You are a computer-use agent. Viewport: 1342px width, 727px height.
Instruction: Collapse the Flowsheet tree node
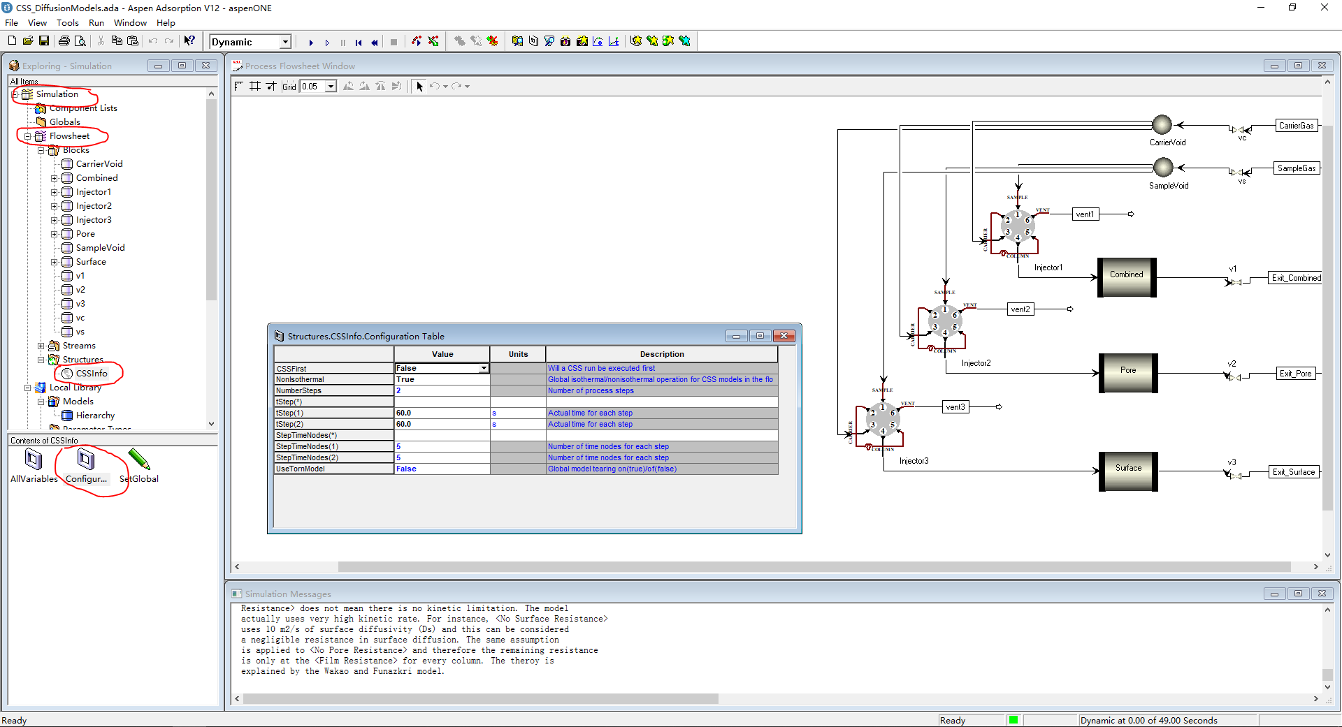pos(28,136)
